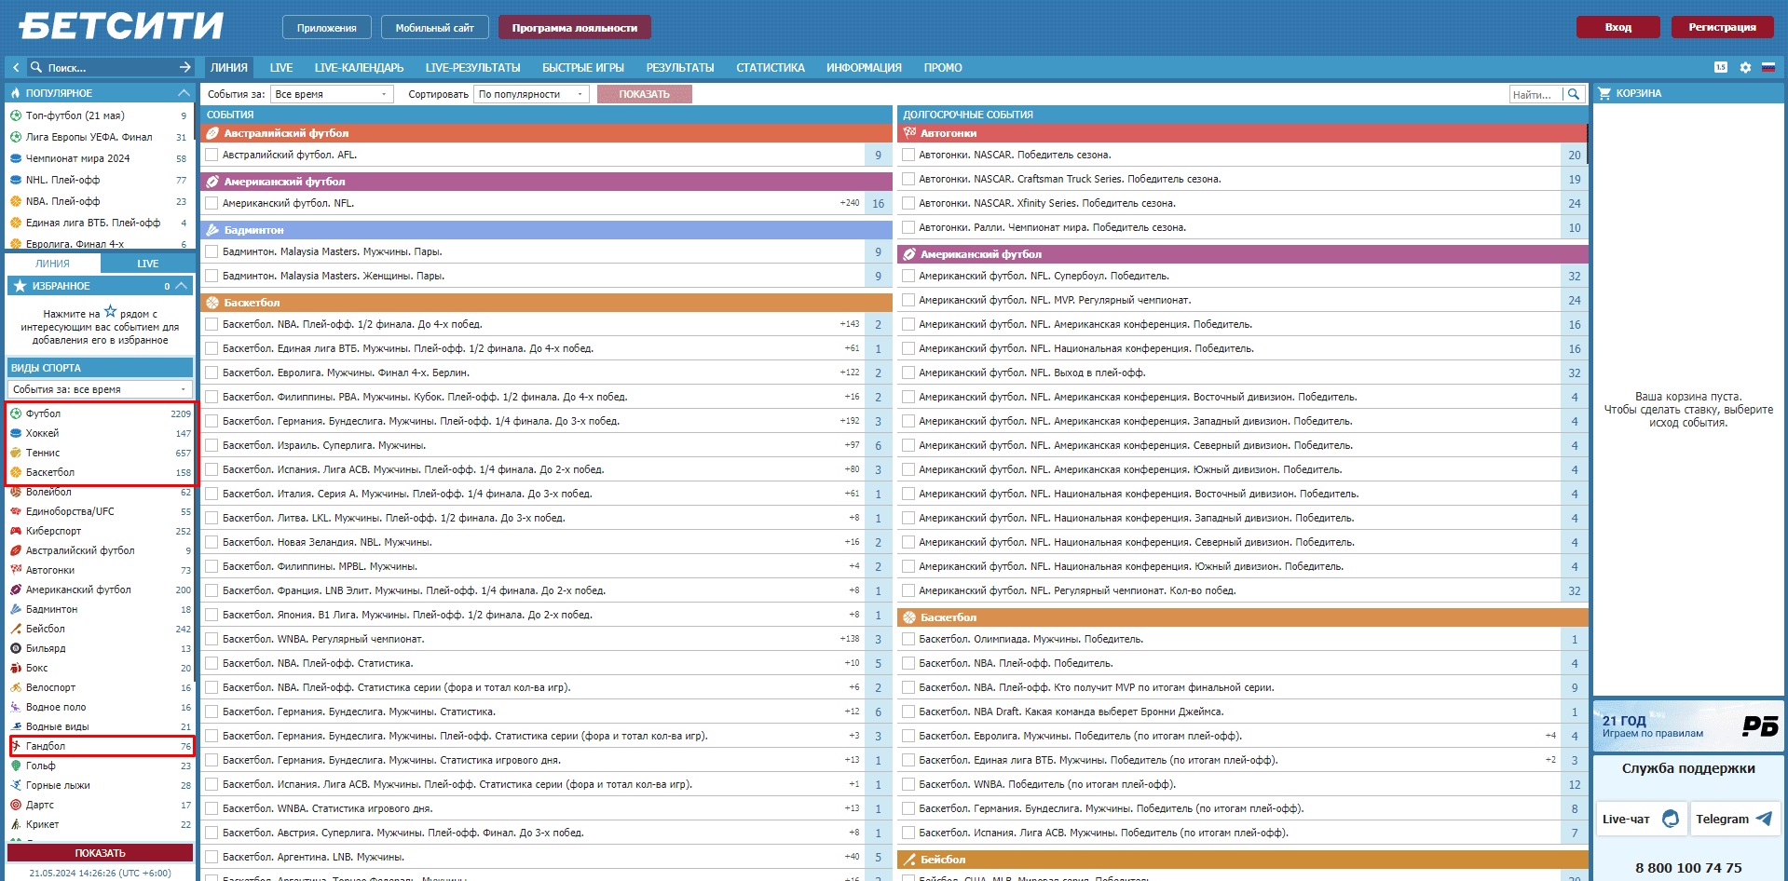Collapse the orange Баскетбол events header

click(546, 303)
